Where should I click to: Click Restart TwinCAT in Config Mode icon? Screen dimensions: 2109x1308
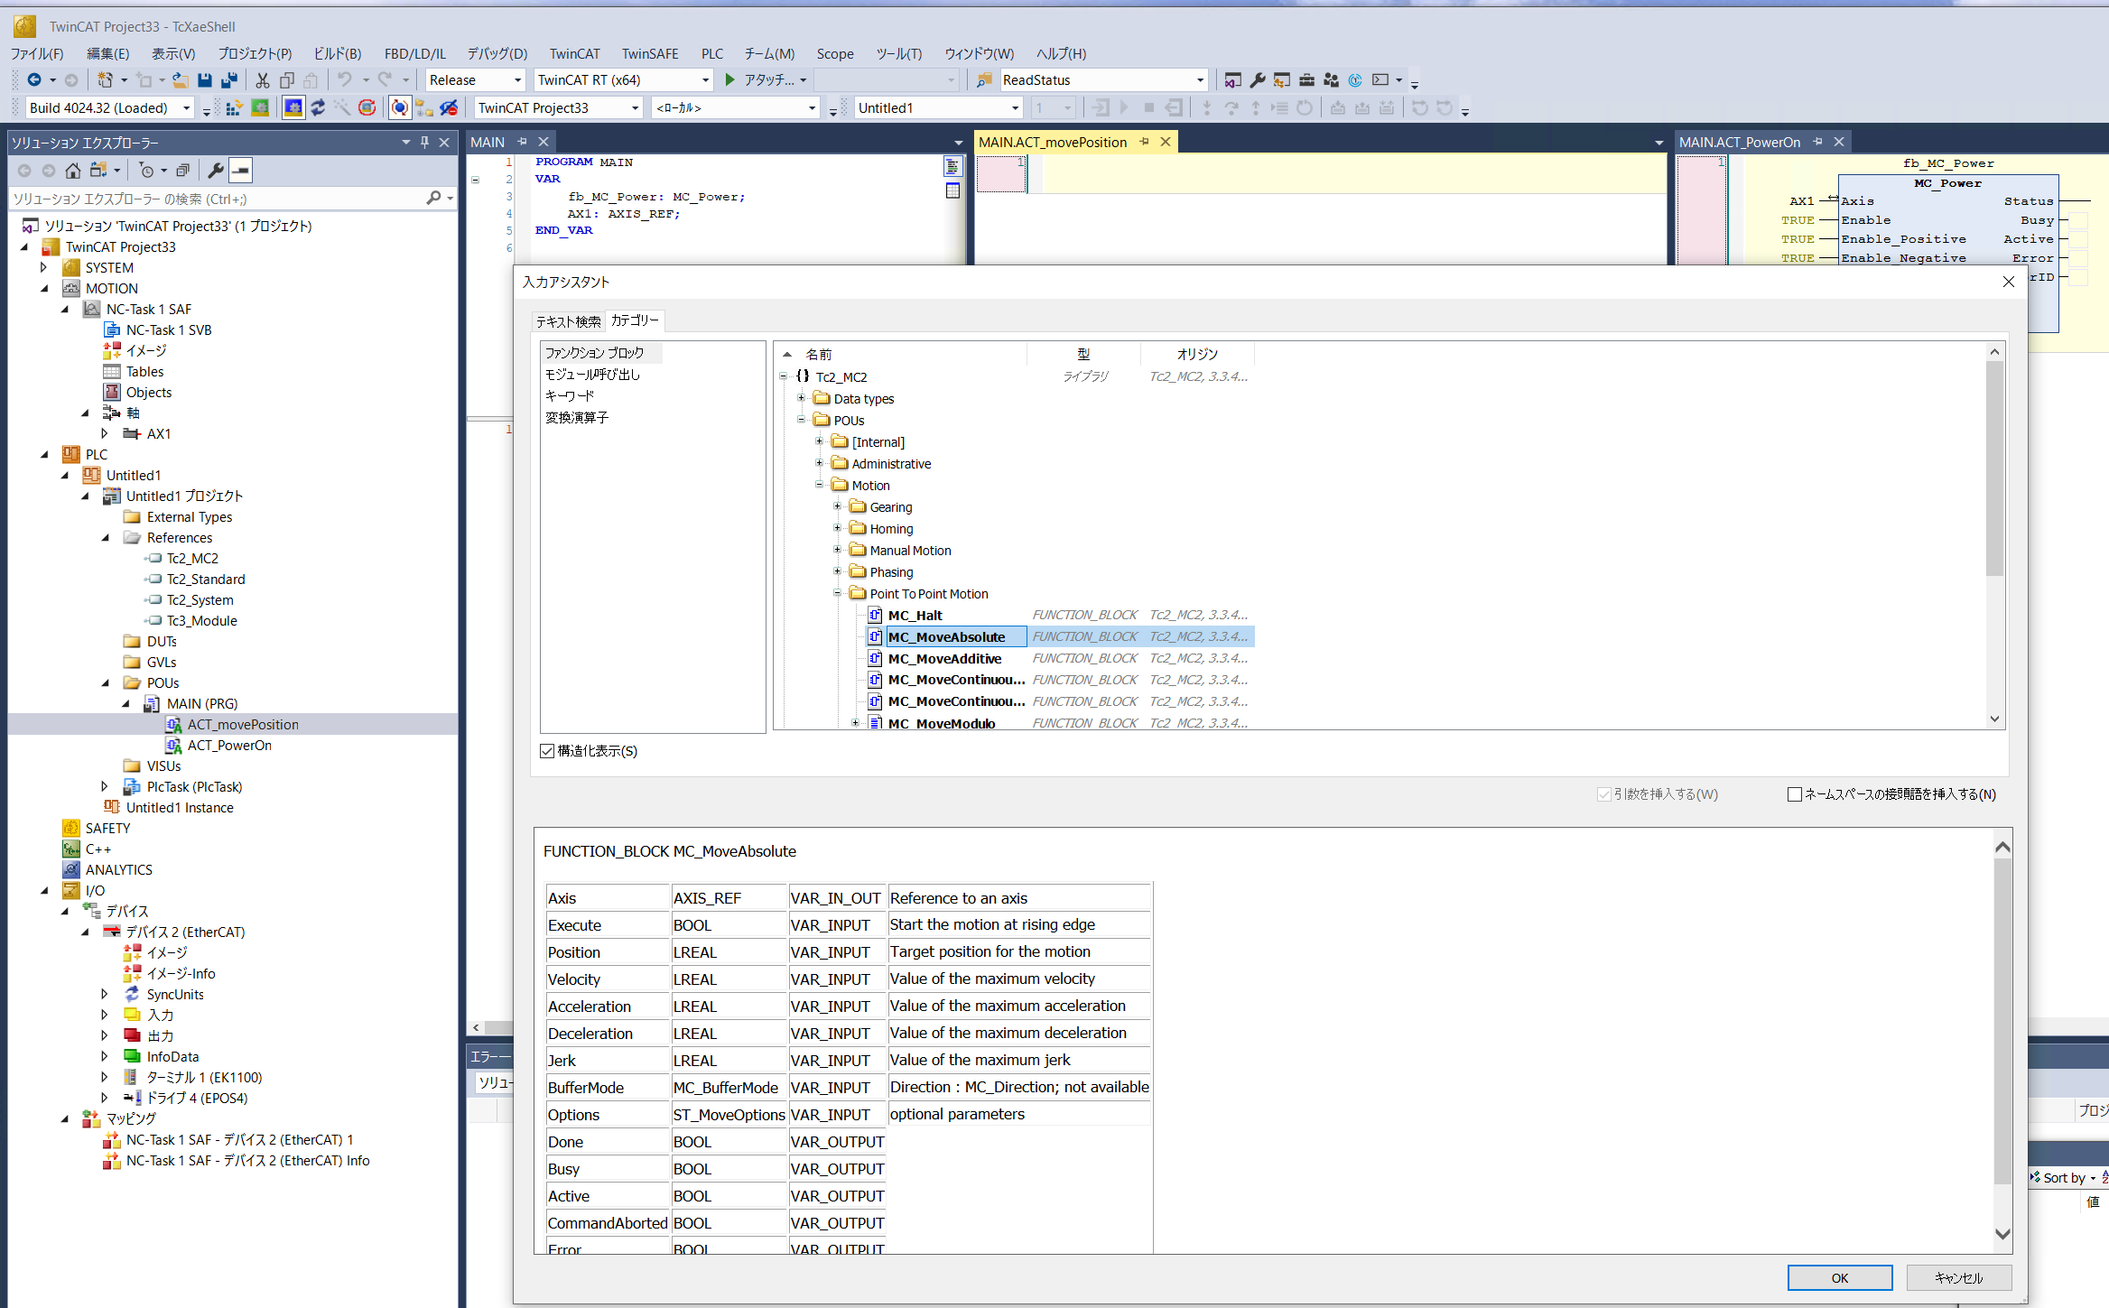[293, 108]
